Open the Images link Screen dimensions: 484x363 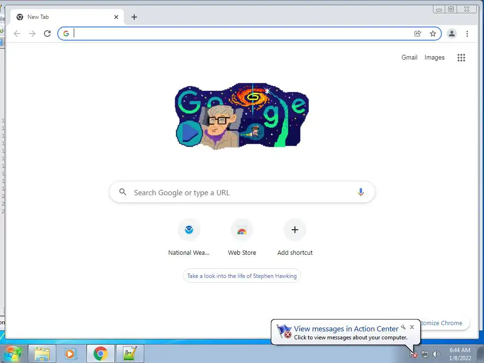(x=434, y=57)
